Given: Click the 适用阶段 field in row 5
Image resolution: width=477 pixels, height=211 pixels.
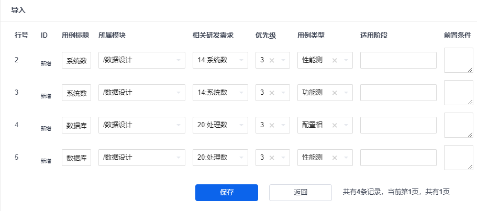Looking at the screenshot, I should (x=398, y=158).
